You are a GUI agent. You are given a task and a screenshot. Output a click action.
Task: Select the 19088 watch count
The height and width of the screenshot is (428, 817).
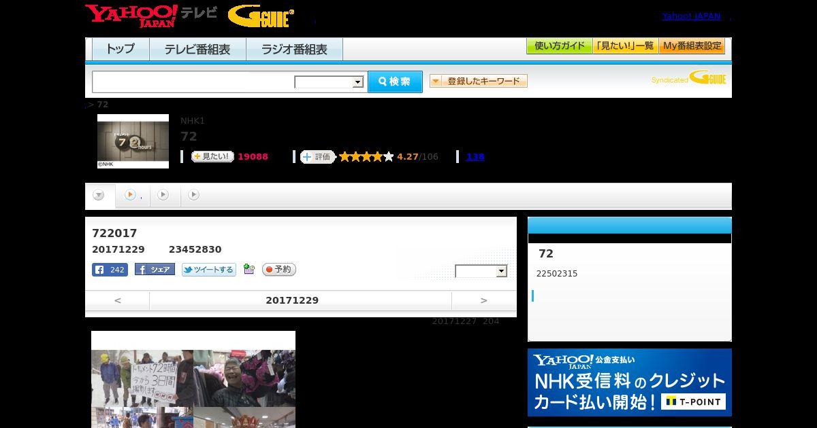tap(253, 157)
